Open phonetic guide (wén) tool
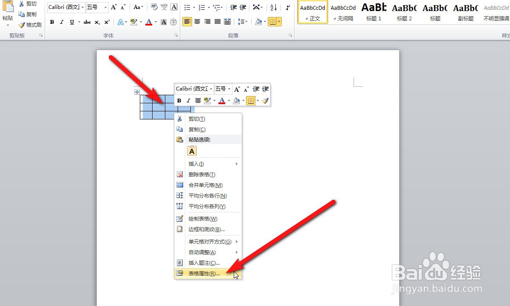Screen dimensions: 510x306 164,7
